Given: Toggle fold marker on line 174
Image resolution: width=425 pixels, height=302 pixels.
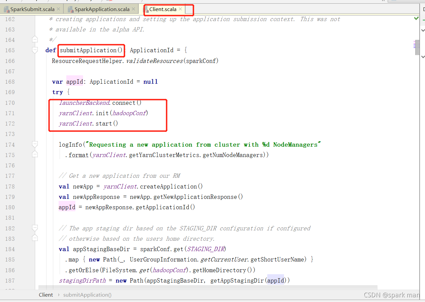Looking at the screenshot, I should 35,144.
